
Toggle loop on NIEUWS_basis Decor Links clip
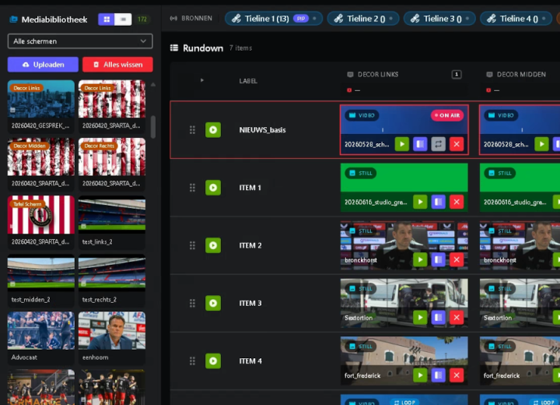pyautogui.click(x=438, y=144)
